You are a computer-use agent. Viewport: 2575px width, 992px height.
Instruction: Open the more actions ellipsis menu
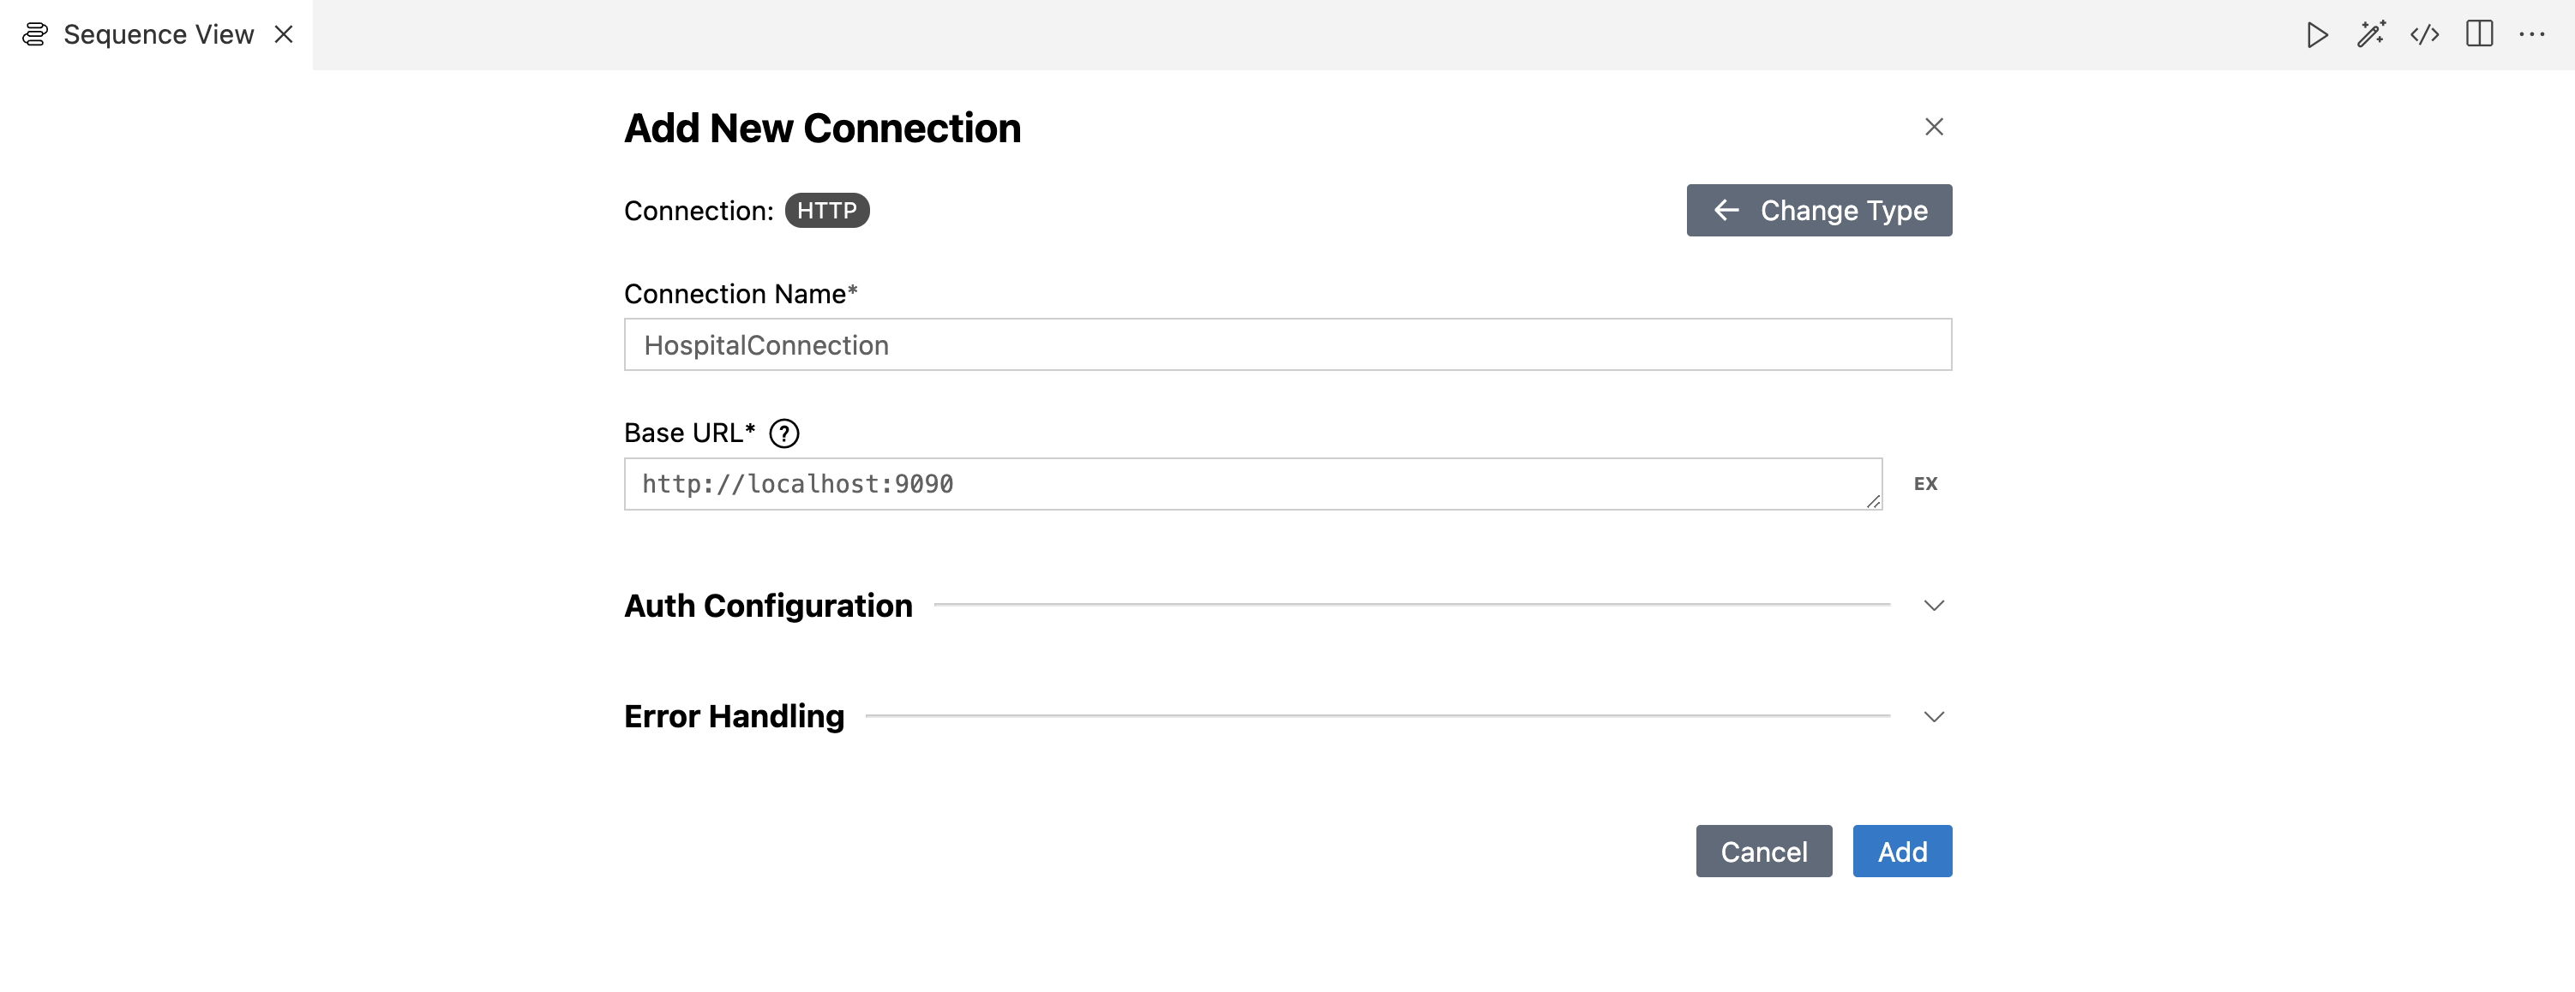coord(2532,35)
